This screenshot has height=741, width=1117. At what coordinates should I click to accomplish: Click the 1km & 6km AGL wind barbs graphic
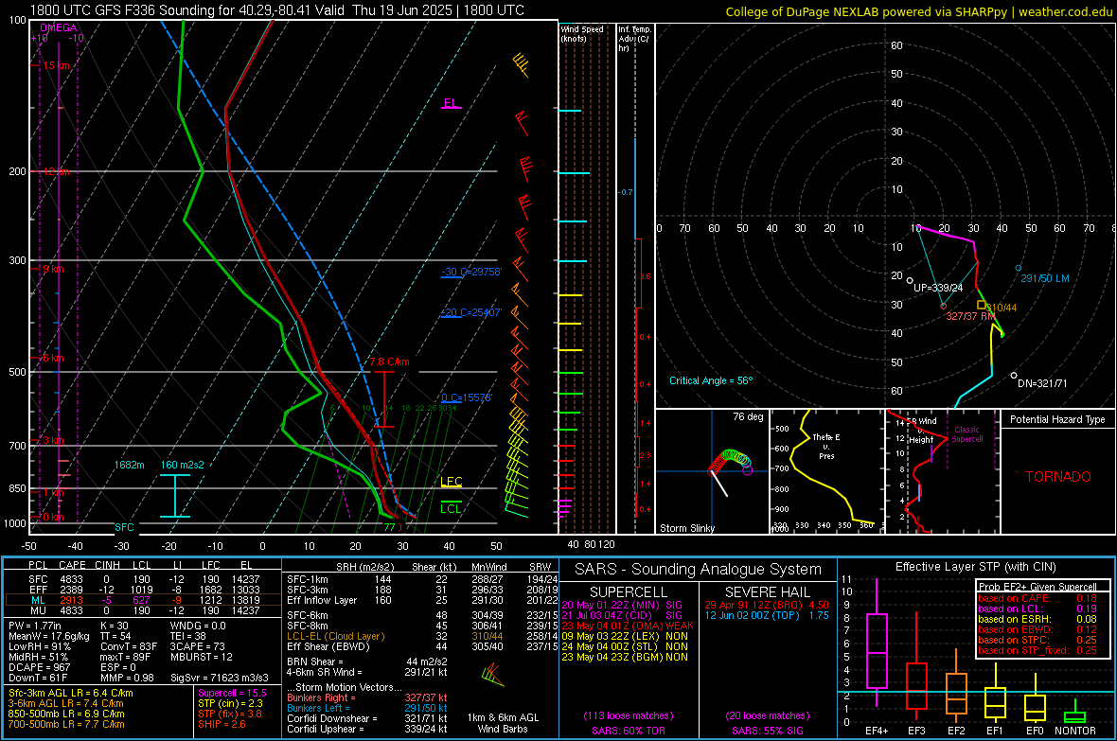click(493, 676)
